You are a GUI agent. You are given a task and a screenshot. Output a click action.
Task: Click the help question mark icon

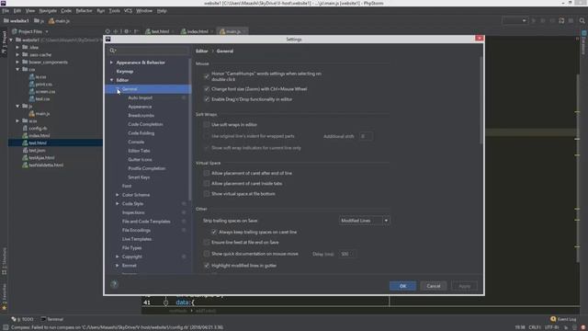[x=114, y=284]
